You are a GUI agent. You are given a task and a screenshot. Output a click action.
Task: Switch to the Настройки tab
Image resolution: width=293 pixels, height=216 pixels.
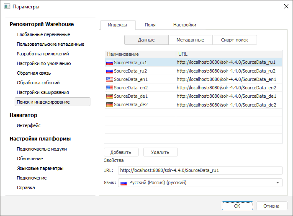point(185,25)
